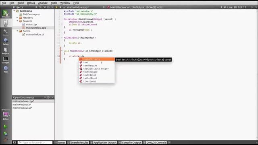Choose textChanged in completion list

[x=97, y=72]
